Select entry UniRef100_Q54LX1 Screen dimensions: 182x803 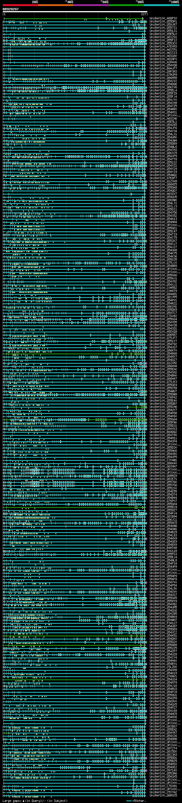(163, 134)
